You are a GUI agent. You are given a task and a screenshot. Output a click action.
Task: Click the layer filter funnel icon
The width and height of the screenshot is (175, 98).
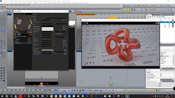tap(158, 17)
